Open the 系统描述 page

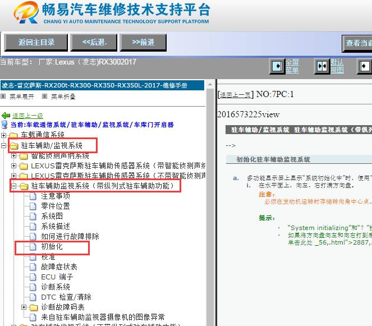56,226
